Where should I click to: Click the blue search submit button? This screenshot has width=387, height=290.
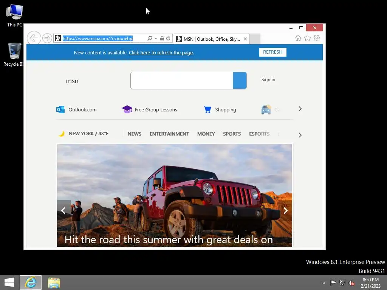coord(240,80)
